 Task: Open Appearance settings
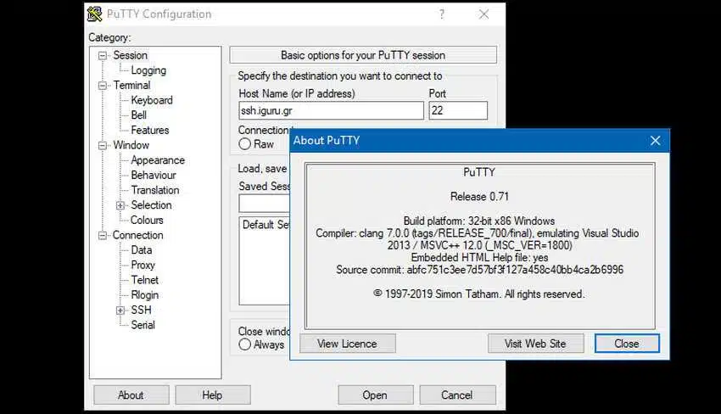pyautogui.click(x=158, y=160)
